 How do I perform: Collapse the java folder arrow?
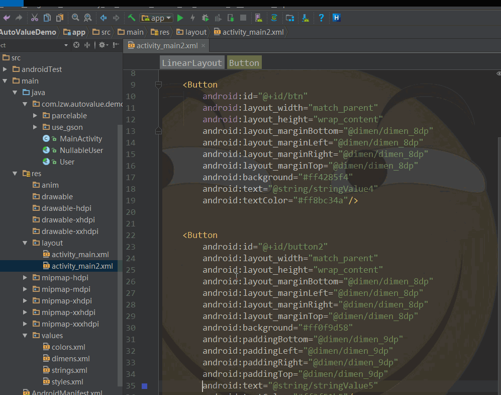pos(15,93)
